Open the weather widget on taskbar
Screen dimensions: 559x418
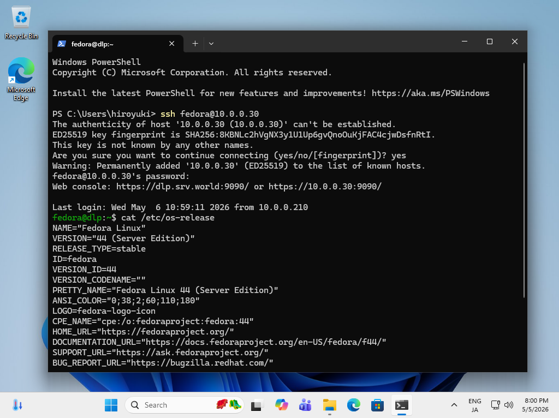tap(17, 405)
